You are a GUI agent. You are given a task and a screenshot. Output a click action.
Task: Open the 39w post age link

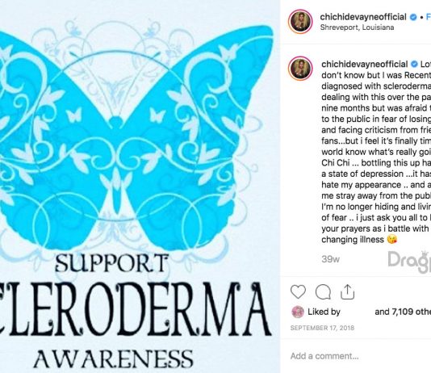[330, 259]
